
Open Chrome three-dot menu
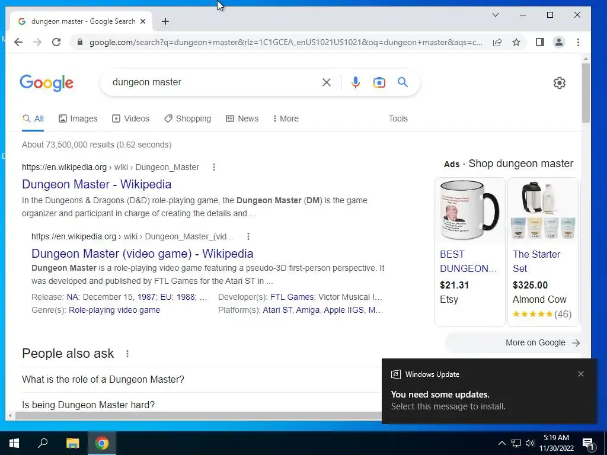coord(578,42)
